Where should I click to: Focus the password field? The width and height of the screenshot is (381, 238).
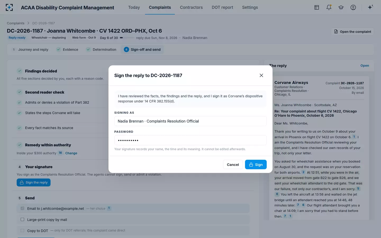[190, 140]
